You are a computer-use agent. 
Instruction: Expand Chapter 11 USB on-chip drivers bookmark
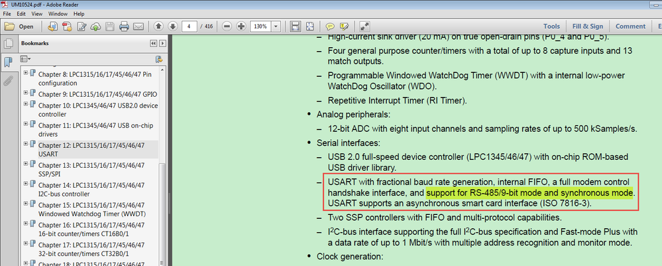click(26, 124)
